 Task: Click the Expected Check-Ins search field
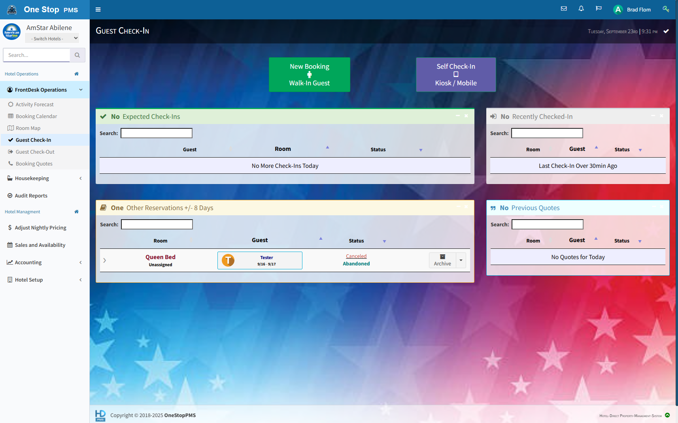click(157, 133)
